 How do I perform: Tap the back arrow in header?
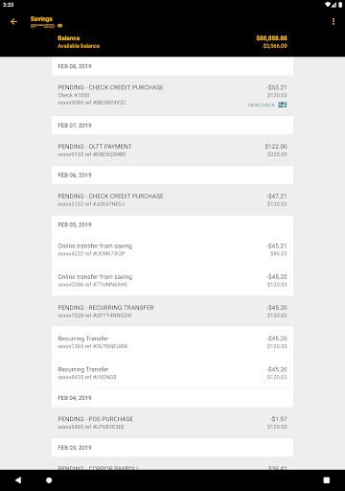[x=13, y=21]
